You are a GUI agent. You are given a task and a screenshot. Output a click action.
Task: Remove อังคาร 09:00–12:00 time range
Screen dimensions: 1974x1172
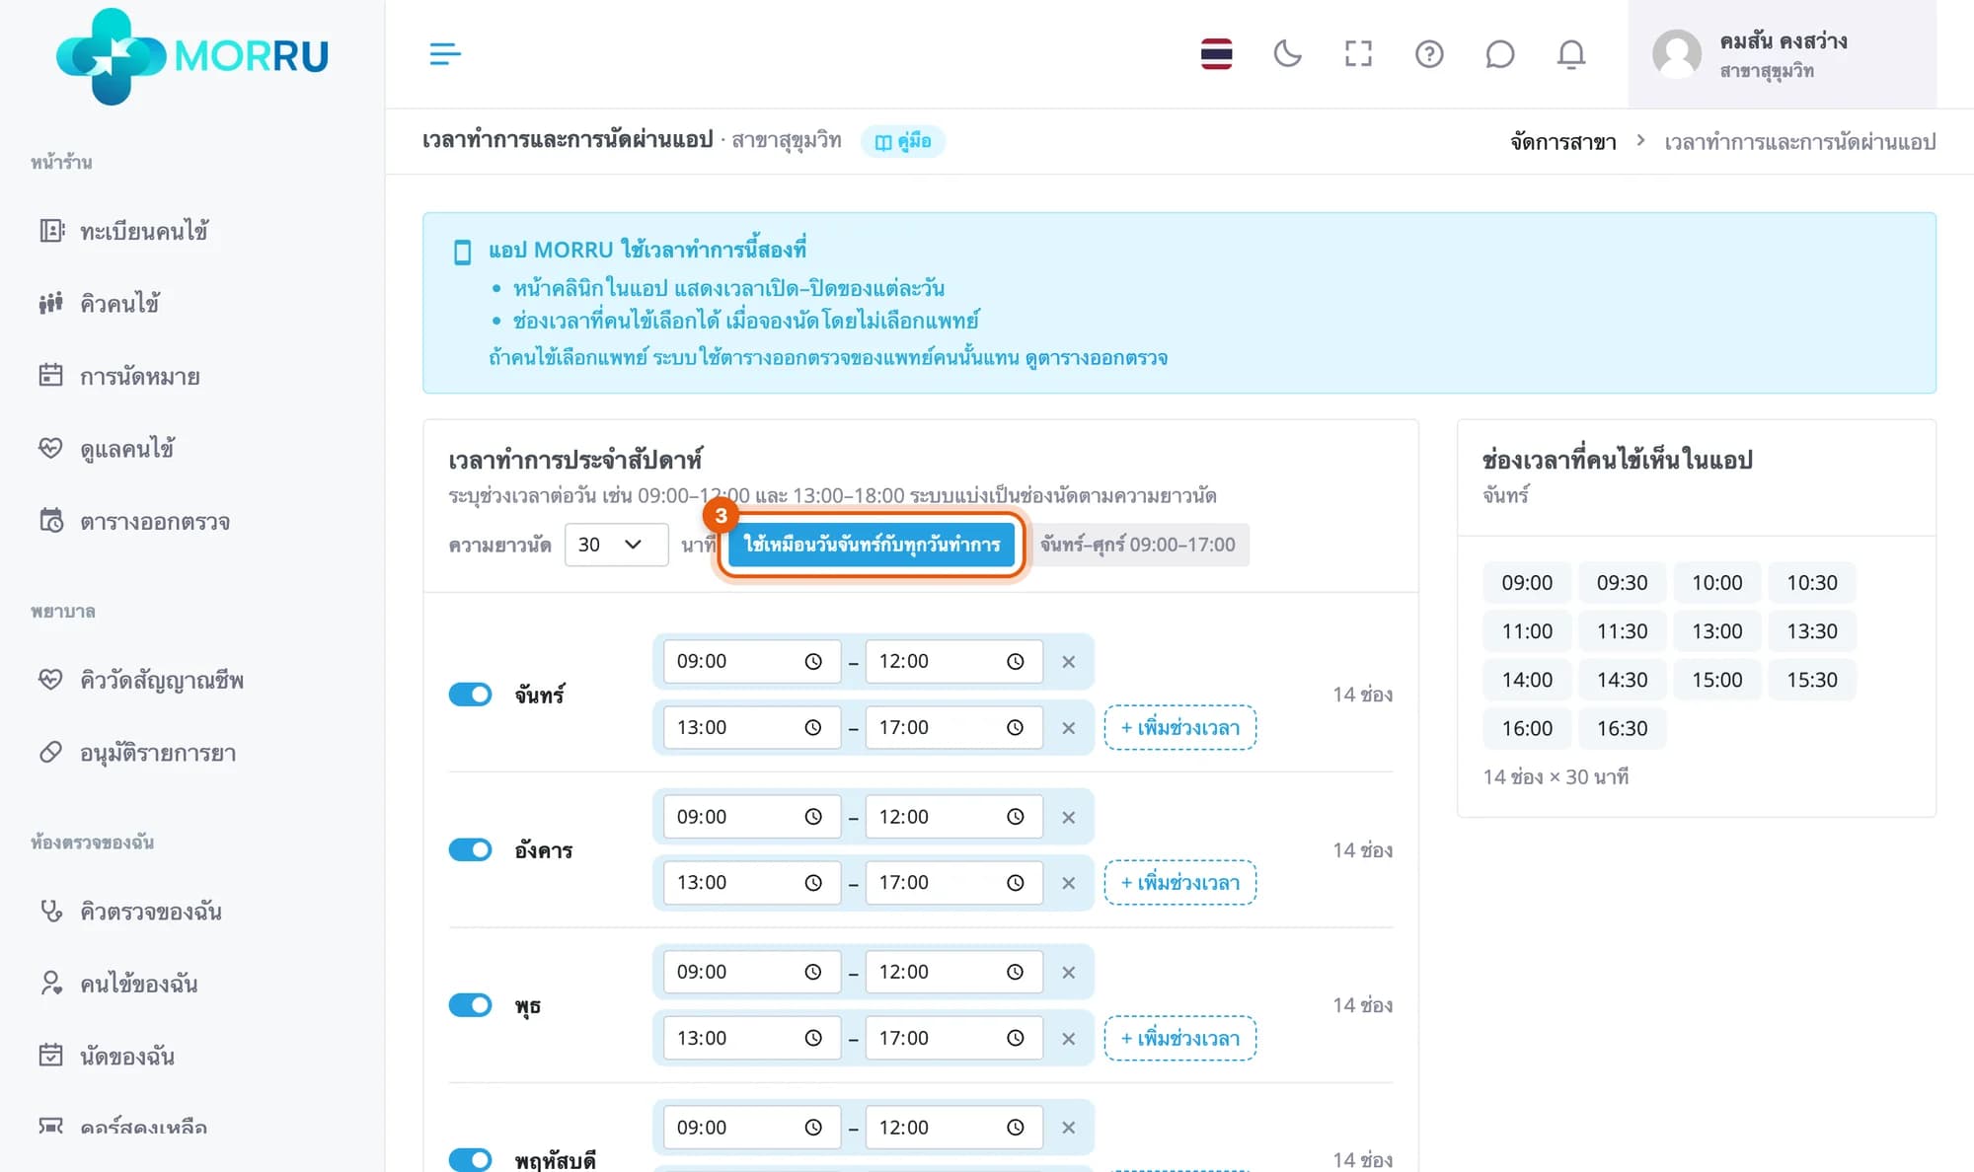tap(1068, 818)
